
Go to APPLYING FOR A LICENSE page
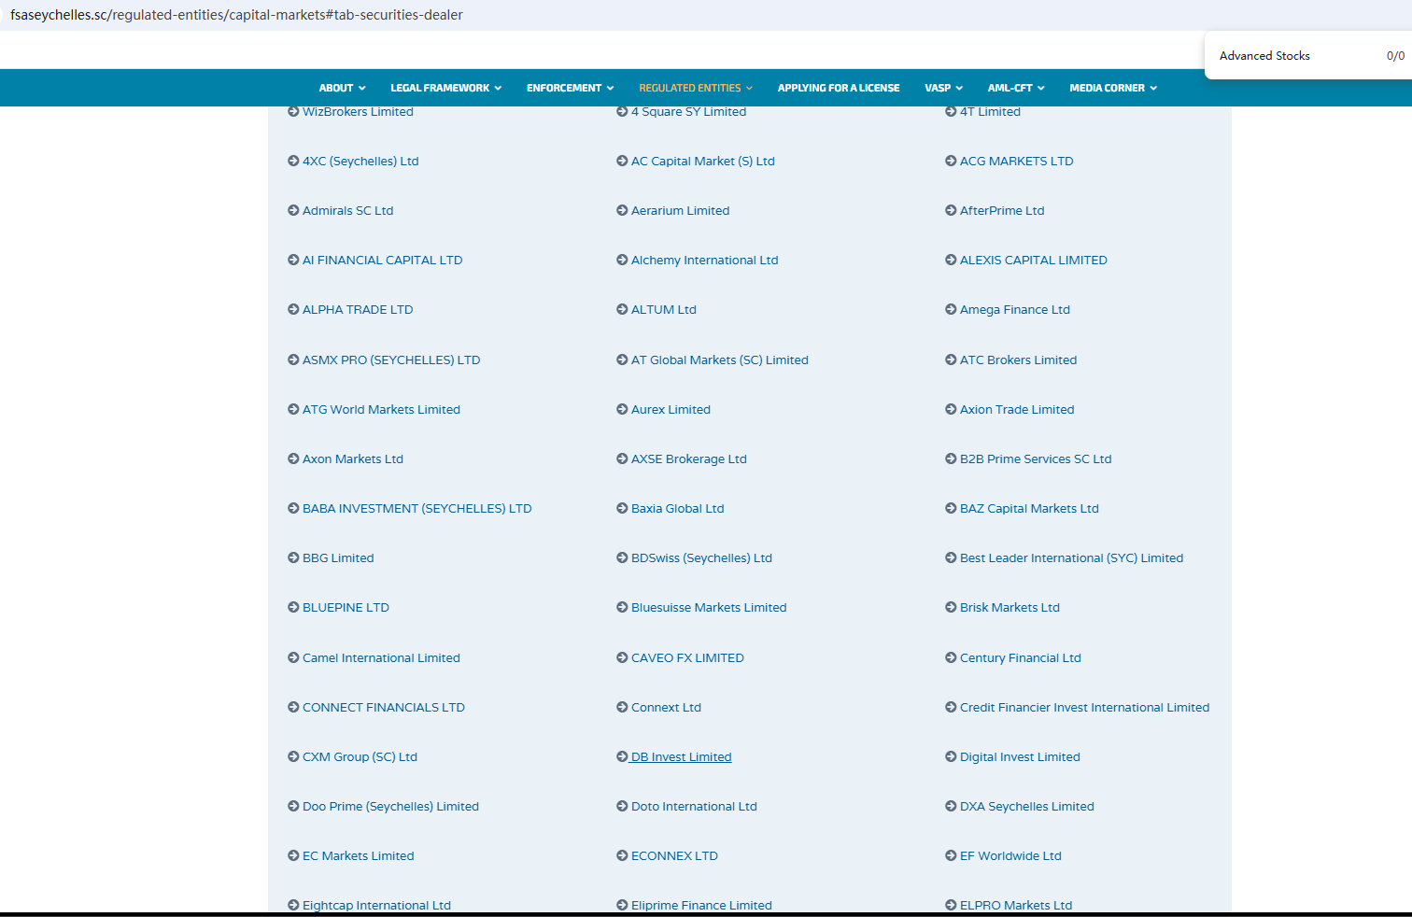[x=839, y=88]
